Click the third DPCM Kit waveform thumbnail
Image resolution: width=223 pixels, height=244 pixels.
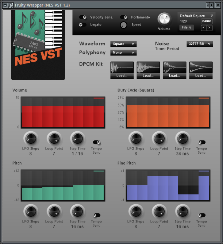pos(174,67)
